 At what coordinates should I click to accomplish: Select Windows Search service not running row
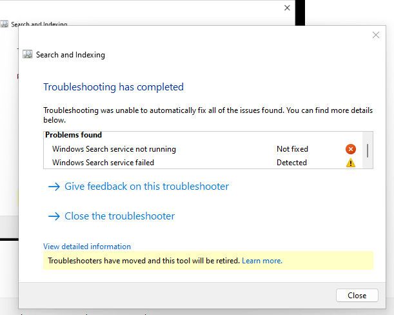(203, 149)
